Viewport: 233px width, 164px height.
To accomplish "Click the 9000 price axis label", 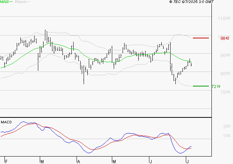I will tap(225, 55).
